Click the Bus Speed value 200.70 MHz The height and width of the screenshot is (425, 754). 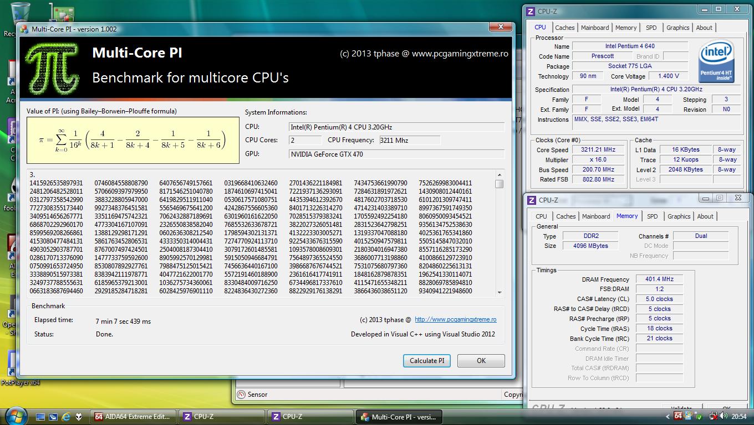click(x=598, y=170)
